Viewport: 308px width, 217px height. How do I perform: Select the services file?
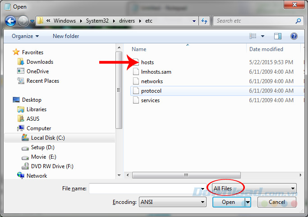(x=150, y=100)
